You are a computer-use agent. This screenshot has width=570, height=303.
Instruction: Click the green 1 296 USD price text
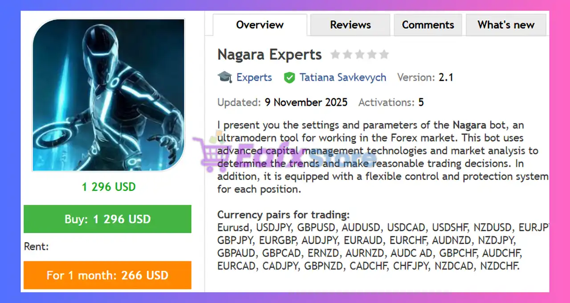click(x=109, y=187)
